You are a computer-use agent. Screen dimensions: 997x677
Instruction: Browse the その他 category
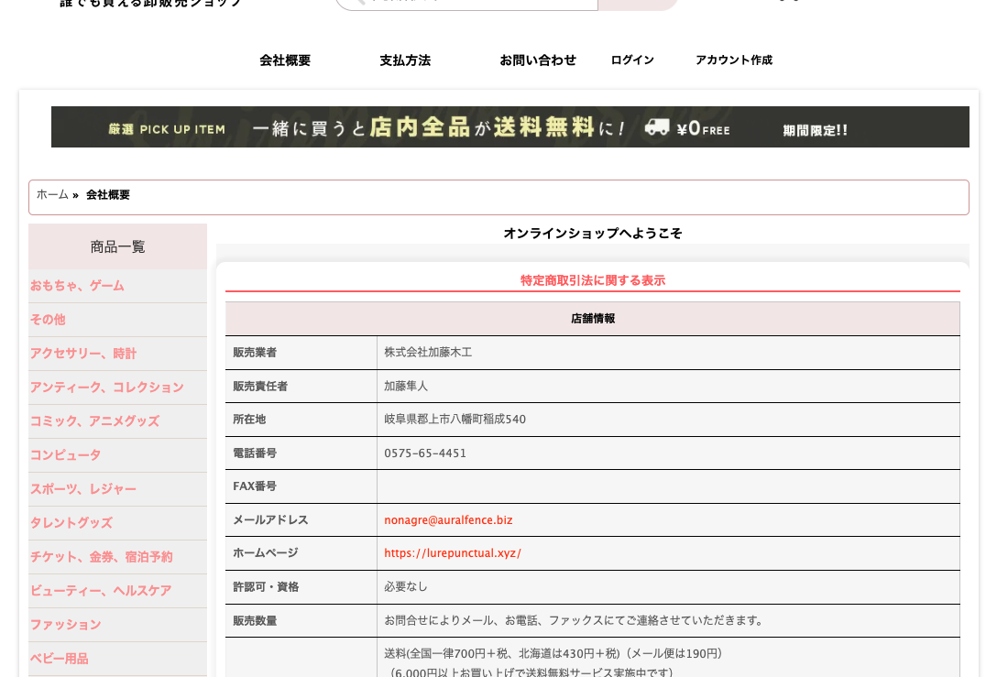[x=47, y=320]
